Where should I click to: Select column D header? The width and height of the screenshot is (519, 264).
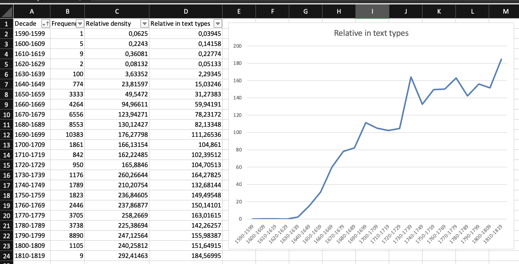186,12
